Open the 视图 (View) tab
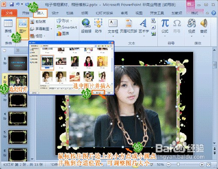Screen dimensions: 218x169 pyautogui.click(x=139, y=13)
